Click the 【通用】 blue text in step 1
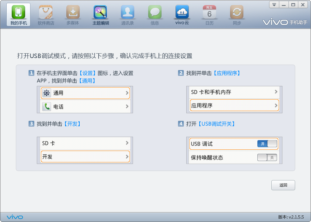 click(87, 81)
